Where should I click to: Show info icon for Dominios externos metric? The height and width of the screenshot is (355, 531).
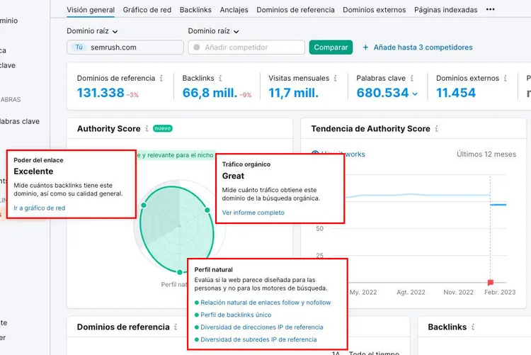(505, 78)
